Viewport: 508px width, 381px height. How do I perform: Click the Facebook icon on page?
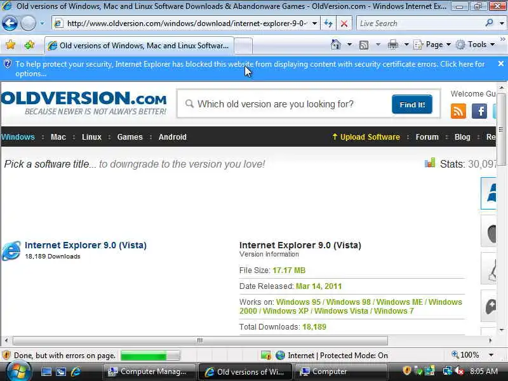tap(479, 112)
